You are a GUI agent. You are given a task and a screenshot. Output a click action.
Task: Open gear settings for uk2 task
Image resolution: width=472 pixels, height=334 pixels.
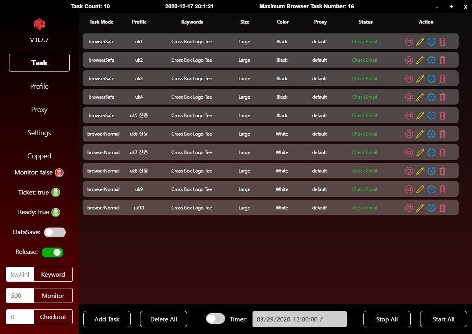(431, 60)
